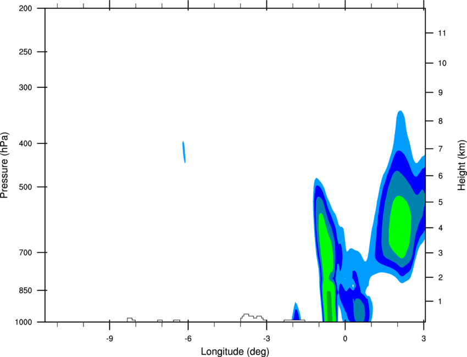Screen dimensions: 467x357
Task: Select the 200 pressure tick label
Action: pyautogui.click(x=25, y=8)
